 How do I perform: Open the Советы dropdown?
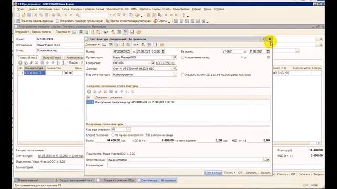162,21
